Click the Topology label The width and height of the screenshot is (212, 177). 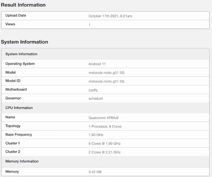(x=13, y=126)
